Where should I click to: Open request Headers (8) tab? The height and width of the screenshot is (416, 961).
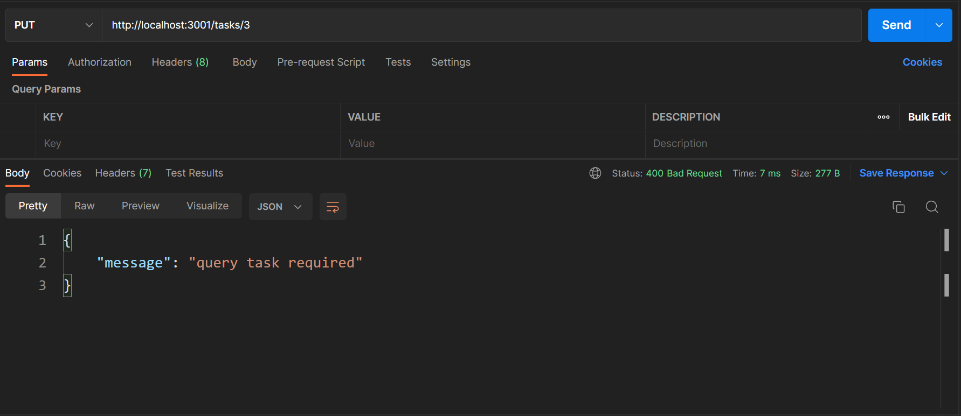[180, 62]
